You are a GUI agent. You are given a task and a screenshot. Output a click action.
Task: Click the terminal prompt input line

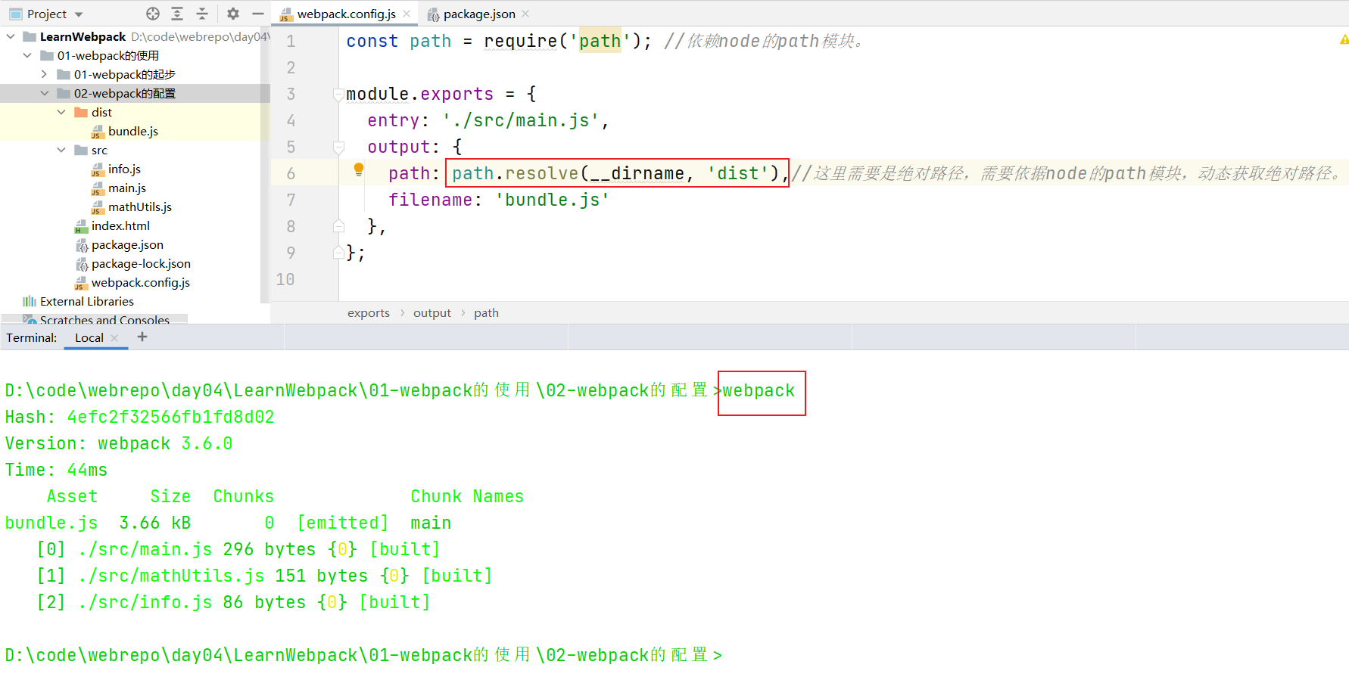point(363,655)
